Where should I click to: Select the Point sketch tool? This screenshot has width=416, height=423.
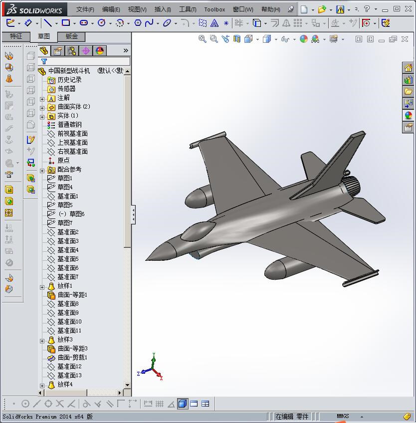[226, 23]
